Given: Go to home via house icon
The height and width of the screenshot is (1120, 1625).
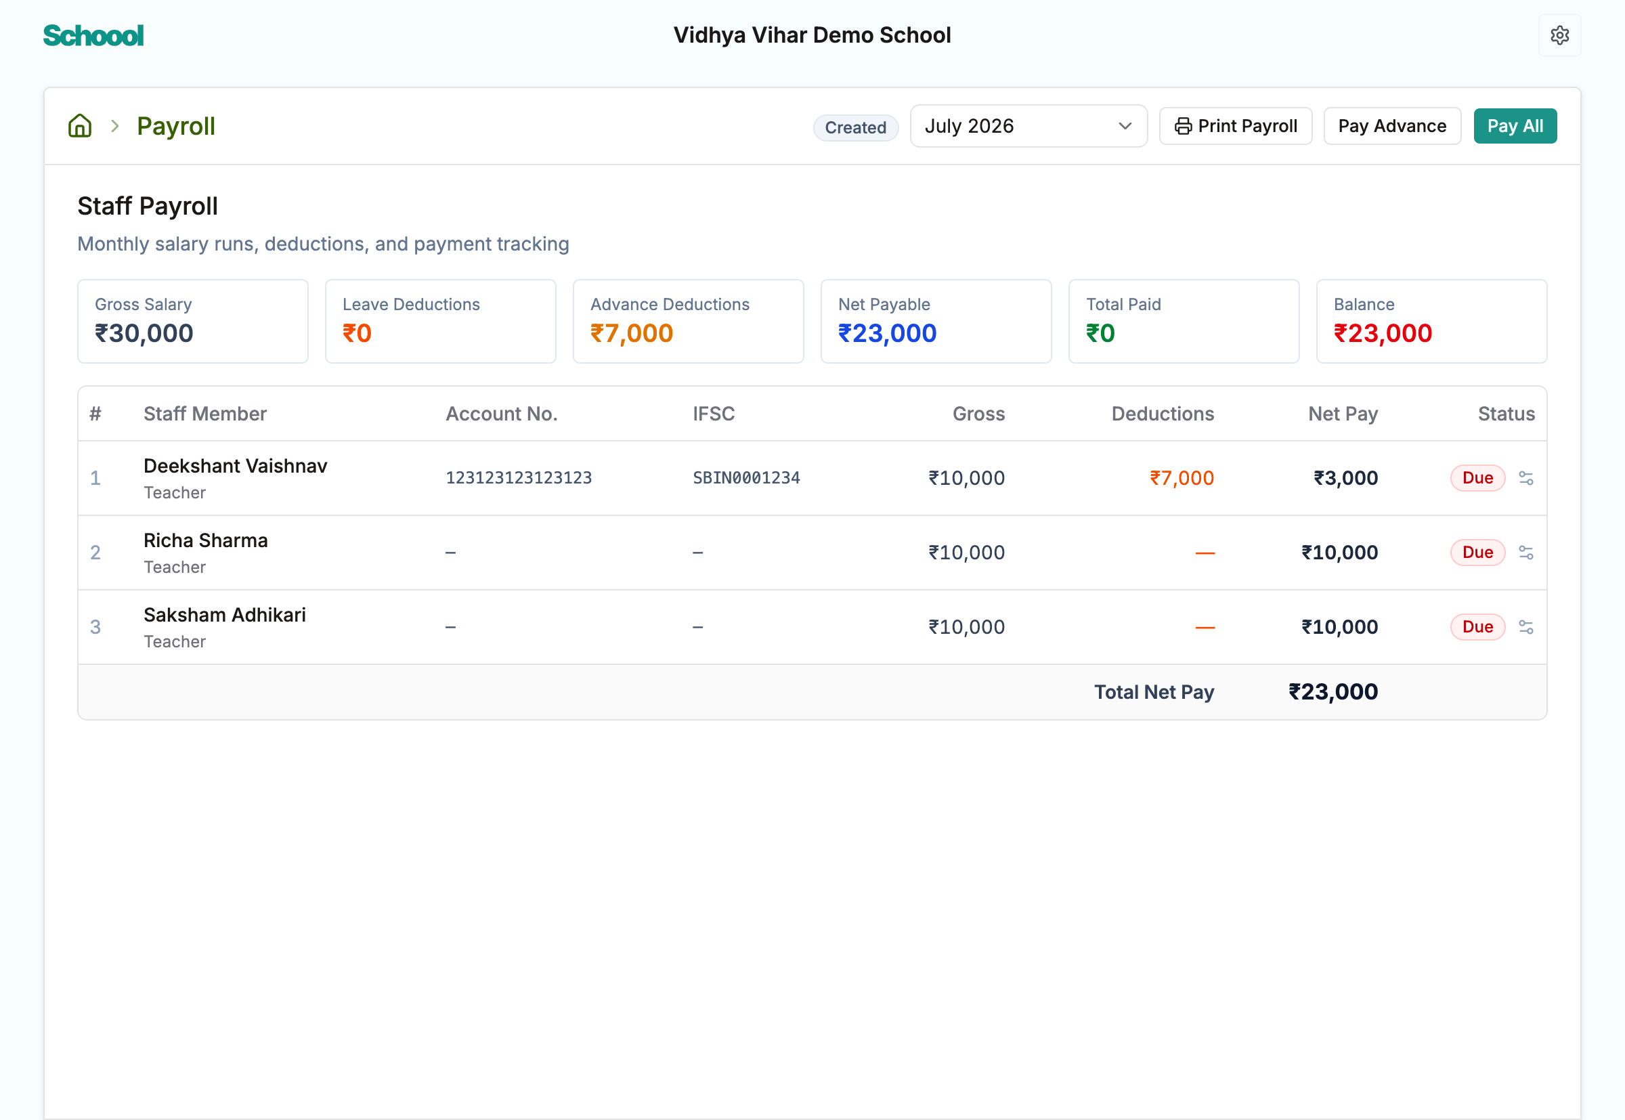Looking at the screenshot, I should coord(80,126).
